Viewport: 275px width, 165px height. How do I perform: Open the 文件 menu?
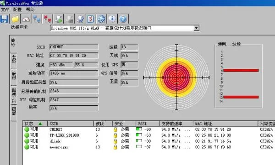tap(5, 10)
